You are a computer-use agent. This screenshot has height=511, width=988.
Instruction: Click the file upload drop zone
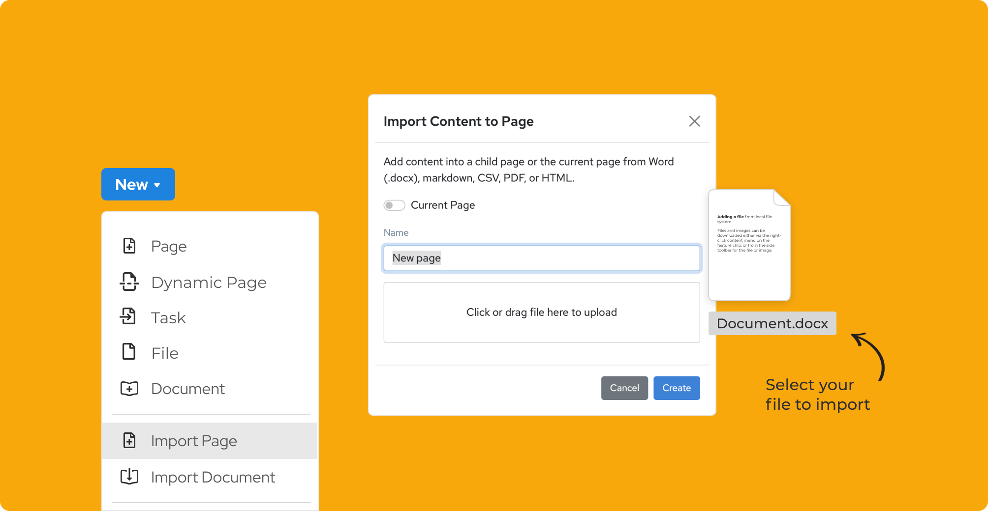541,312
